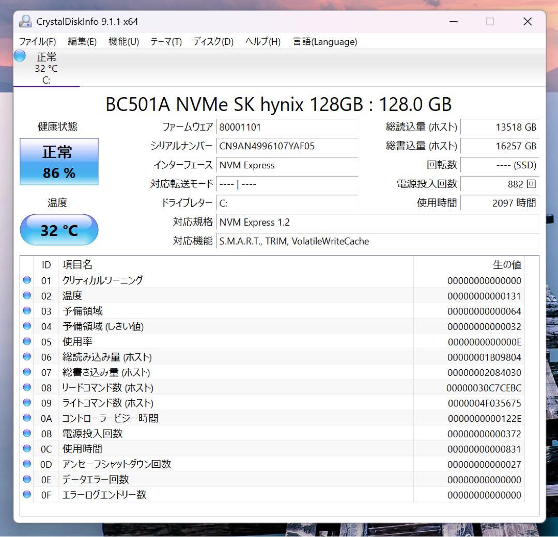The height and width of the screenshot is (537, 558).
Task: Click the firmware field 80001101
Action: point(287,127)
